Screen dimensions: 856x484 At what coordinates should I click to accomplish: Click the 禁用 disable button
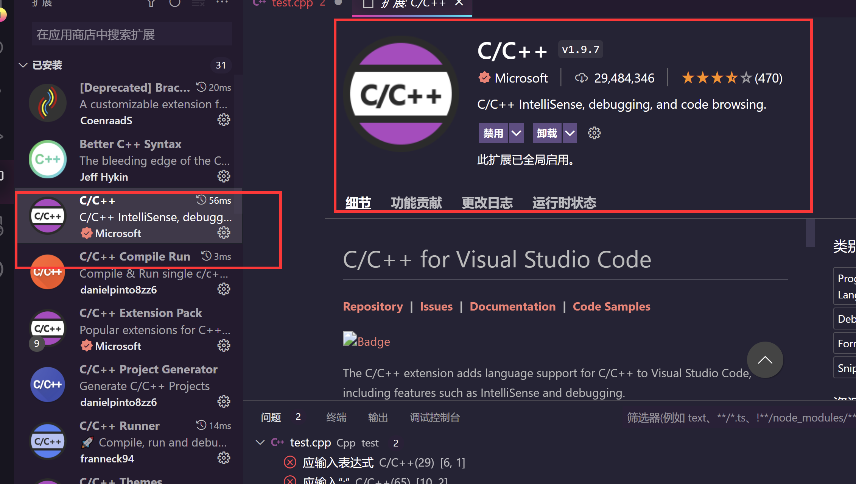(493, 133)
